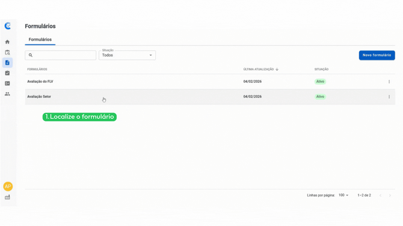
Task: Open the options menu for Avaliação Setor
Action: 389,97
